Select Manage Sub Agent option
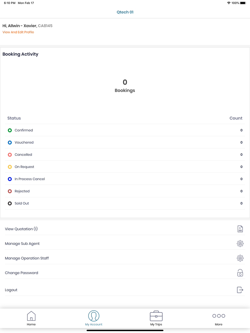Viewport: 250px width, 333px height. point(22,244)
